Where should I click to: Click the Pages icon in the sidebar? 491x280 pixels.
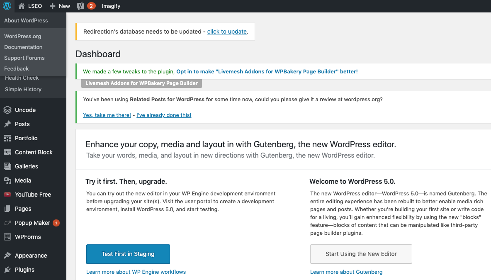(x=7, y=209)
